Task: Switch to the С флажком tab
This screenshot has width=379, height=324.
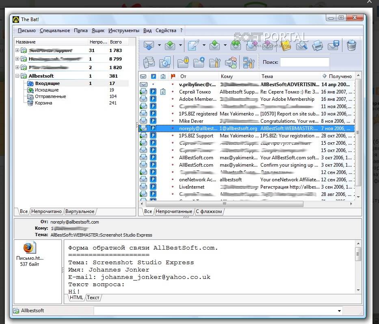Action: (209, 211)
